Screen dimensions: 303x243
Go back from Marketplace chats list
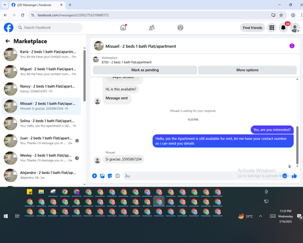8,41
